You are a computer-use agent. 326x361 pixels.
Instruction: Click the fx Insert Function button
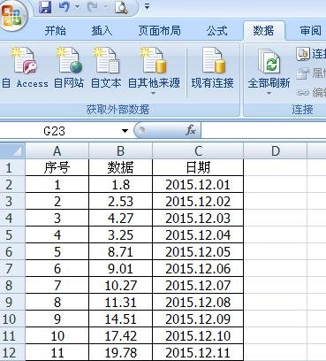[190, 130]
